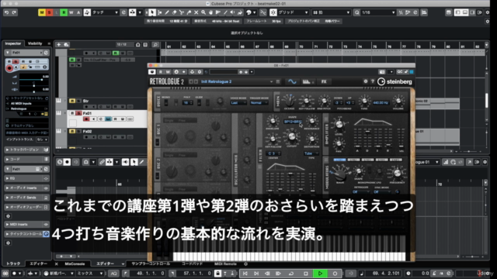Select the Mute X tool

pos(196,12)
